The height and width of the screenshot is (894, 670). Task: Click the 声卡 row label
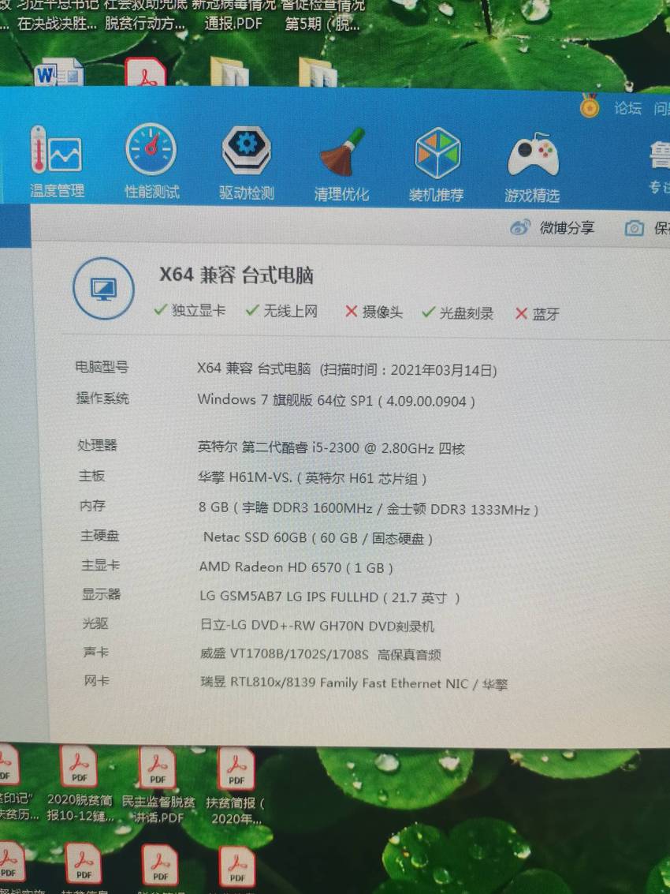[96, 651]
